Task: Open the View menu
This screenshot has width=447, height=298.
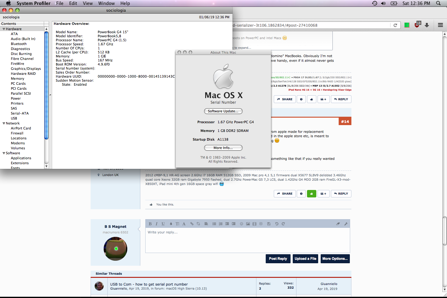Action: pyautogui.click(x=88, y=3)
